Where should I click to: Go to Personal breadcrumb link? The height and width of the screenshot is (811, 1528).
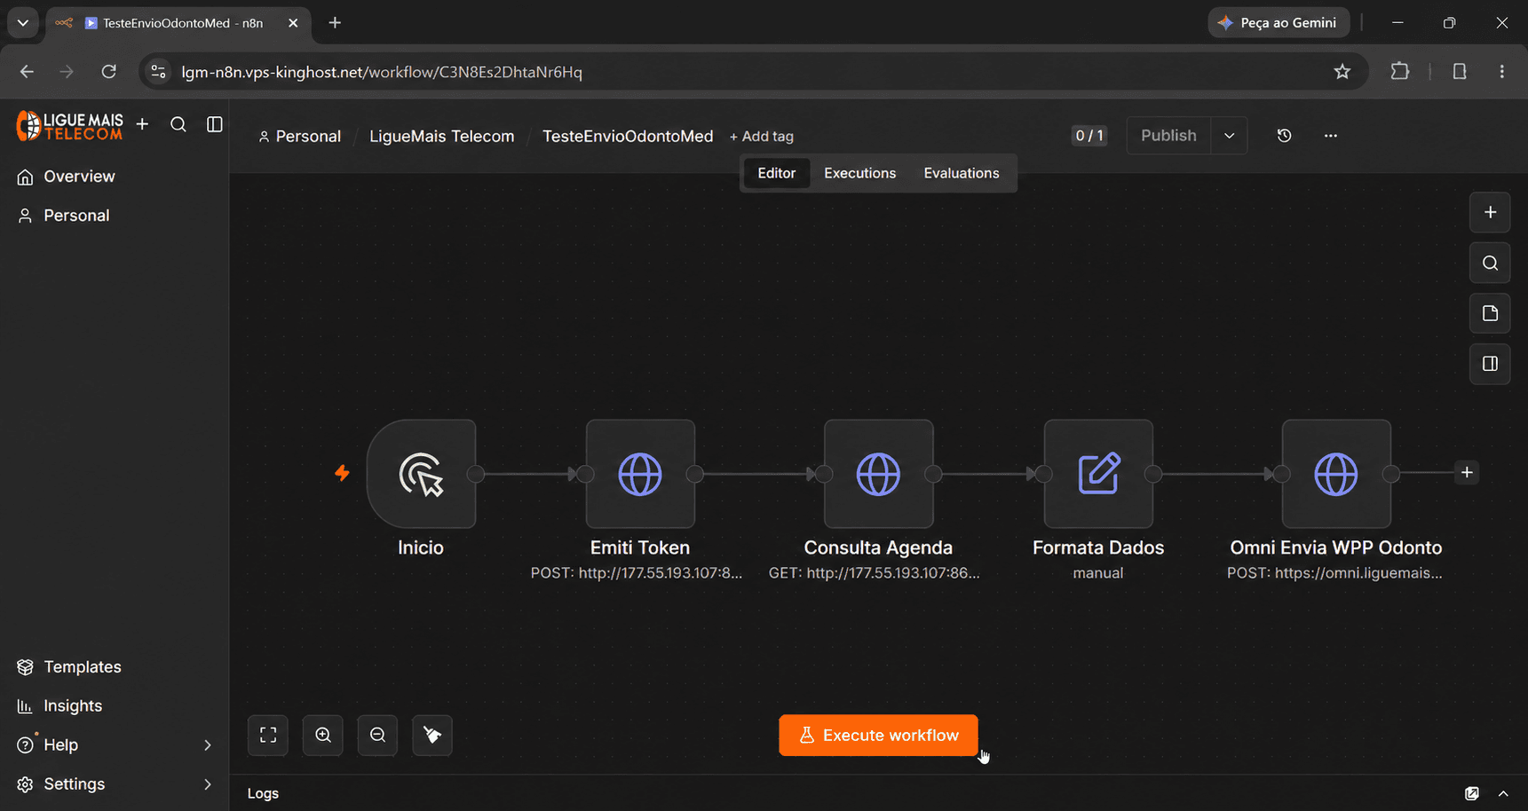coord(299,137)
